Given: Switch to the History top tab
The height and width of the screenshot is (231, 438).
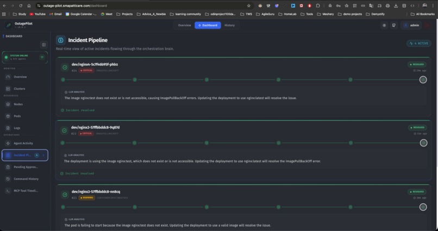Looking at the screenshot, I should [230, 25].
